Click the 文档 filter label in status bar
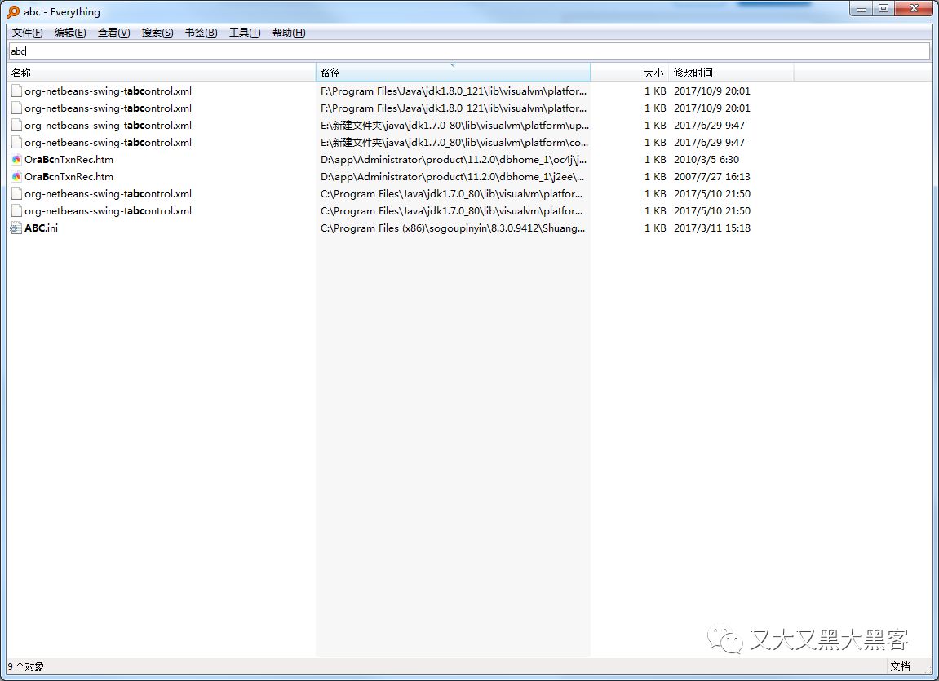939x681 pixels. pyautogui.click(x=900, y=666)
